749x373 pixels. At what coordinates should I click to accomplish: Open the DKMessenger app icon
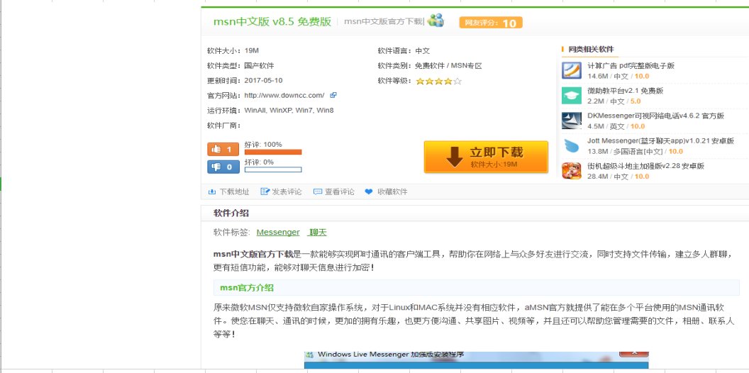[x=571, y=121]
